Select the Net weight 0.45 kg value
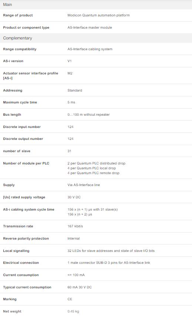 coord(73,311)
